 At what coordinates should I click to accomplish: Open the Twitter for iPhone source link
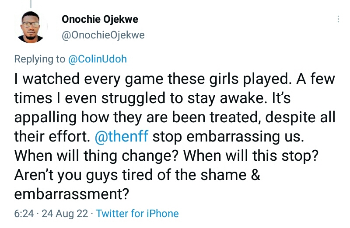pos(137,214)
